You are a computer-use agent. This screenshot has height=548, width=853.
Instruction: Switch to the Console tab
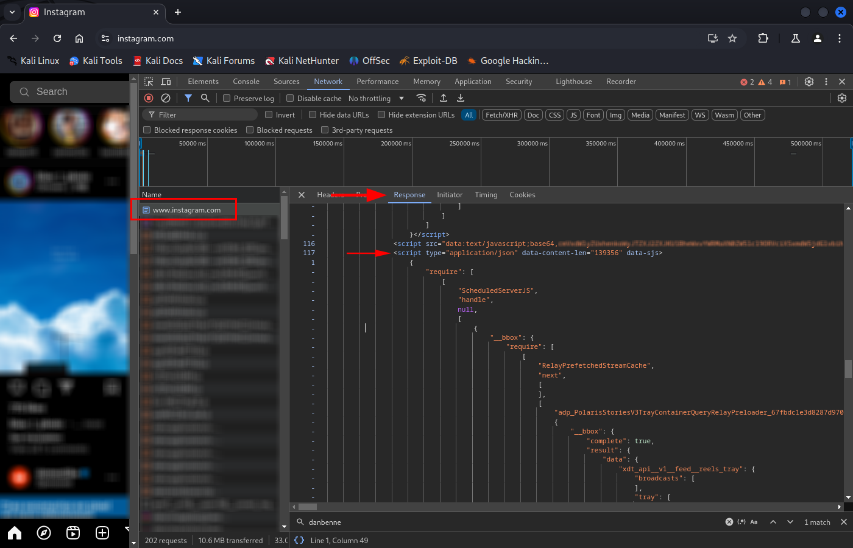pos(246,82)
